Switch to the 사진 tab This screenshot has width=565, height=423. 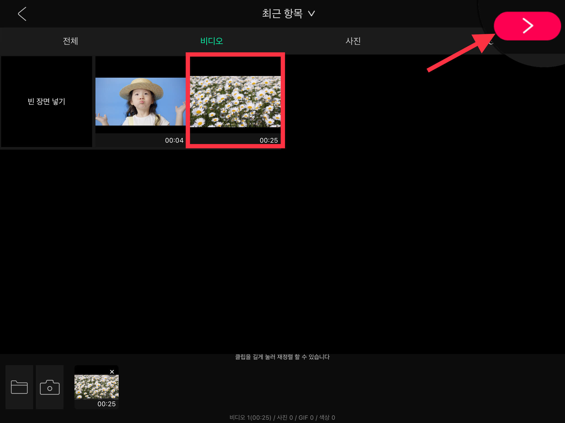click(x=353, y=41)
